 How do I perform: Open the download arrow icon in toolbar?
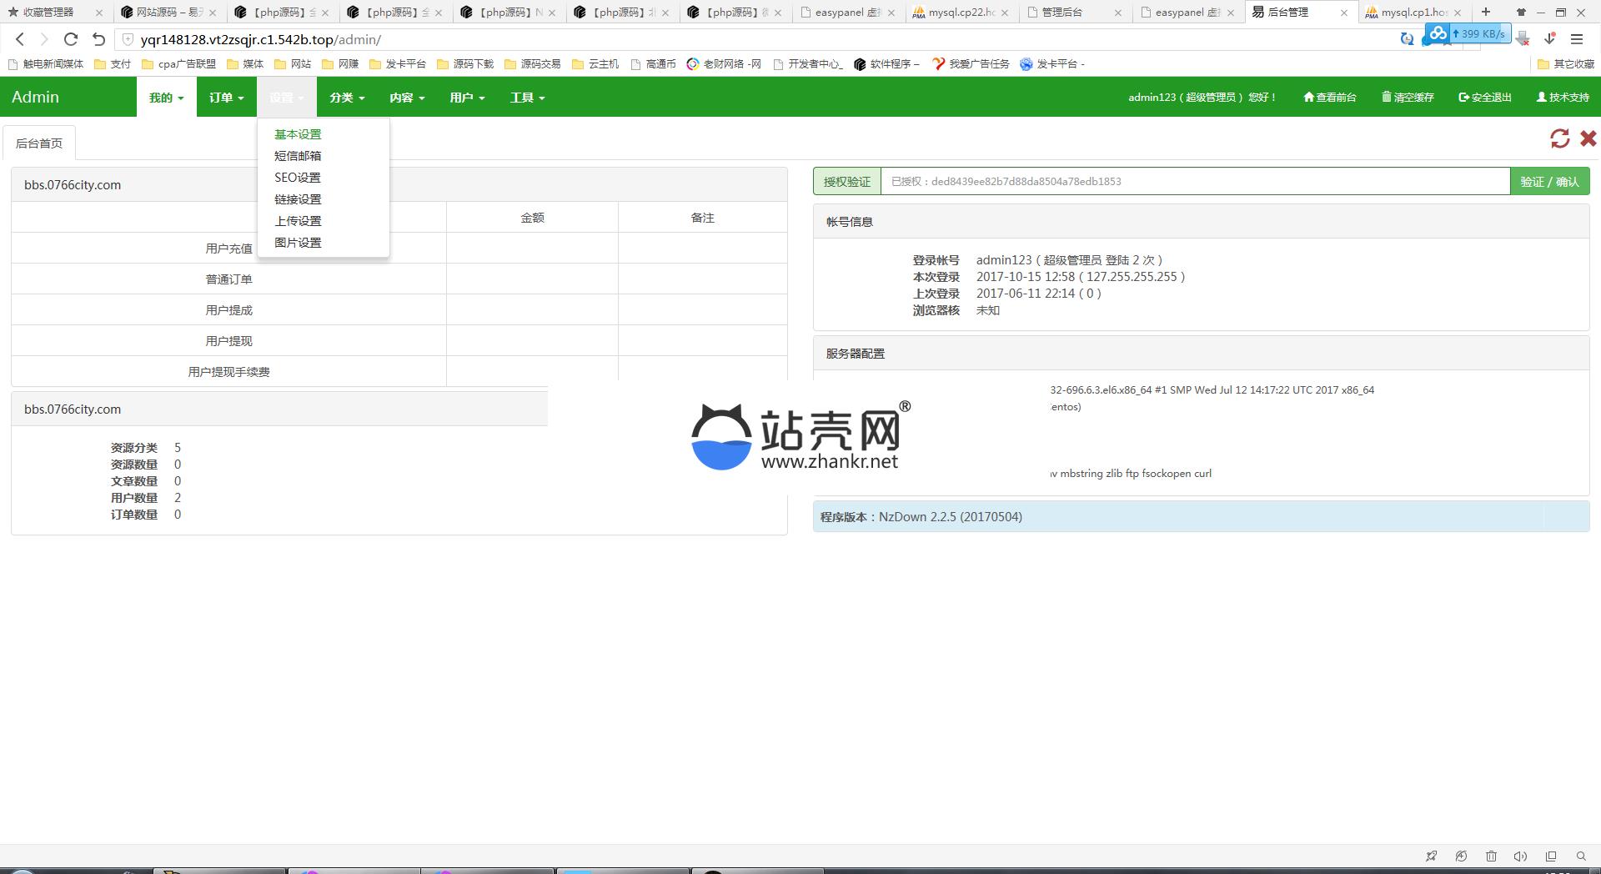click(x=1549, y=39)
